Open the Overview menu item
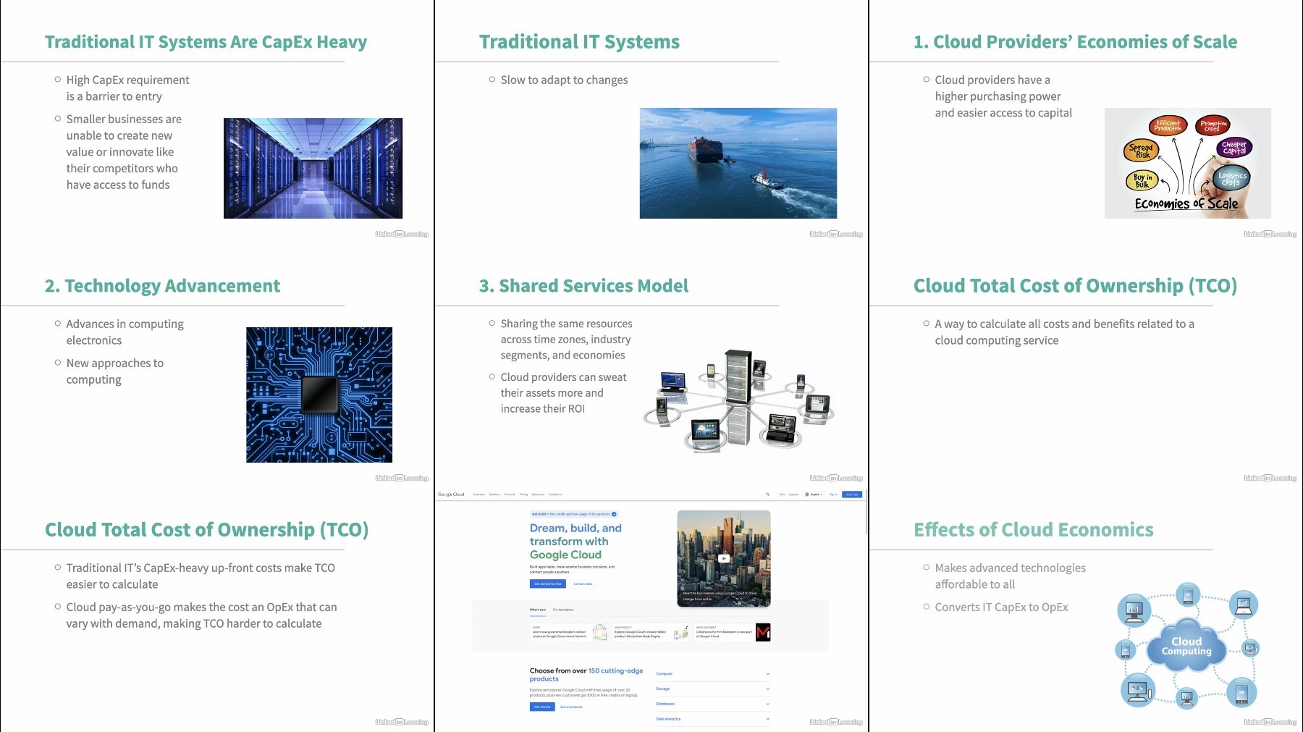This screenshot has width=1303, height=732. [479, 495]
